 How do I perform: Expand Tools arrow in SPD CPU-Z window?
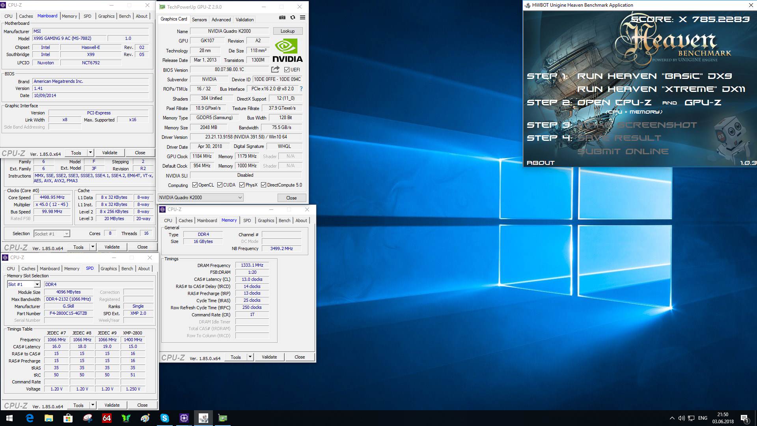pyautogui.click(x=93, y=405)
